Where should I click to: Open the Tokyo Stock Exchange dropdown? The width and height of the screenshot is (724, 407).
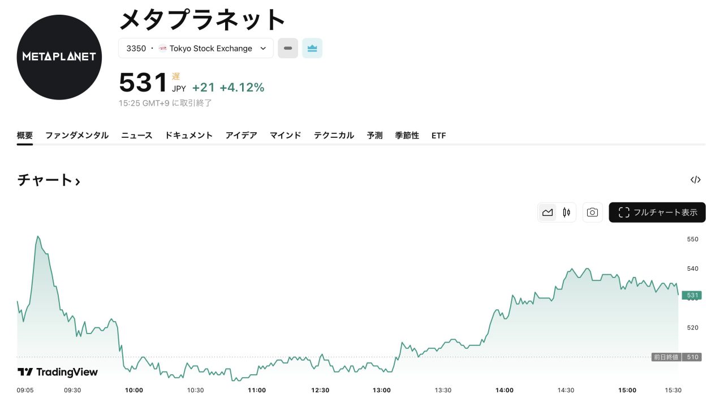click(x=196, y=49)
